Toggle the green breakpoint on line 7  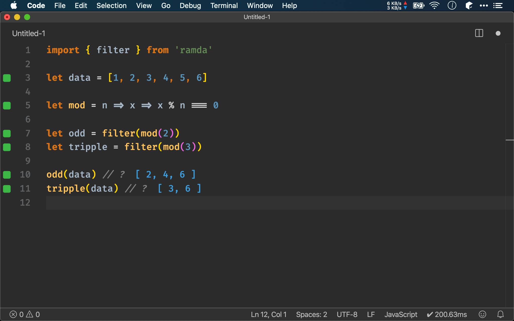pos(7,133)
